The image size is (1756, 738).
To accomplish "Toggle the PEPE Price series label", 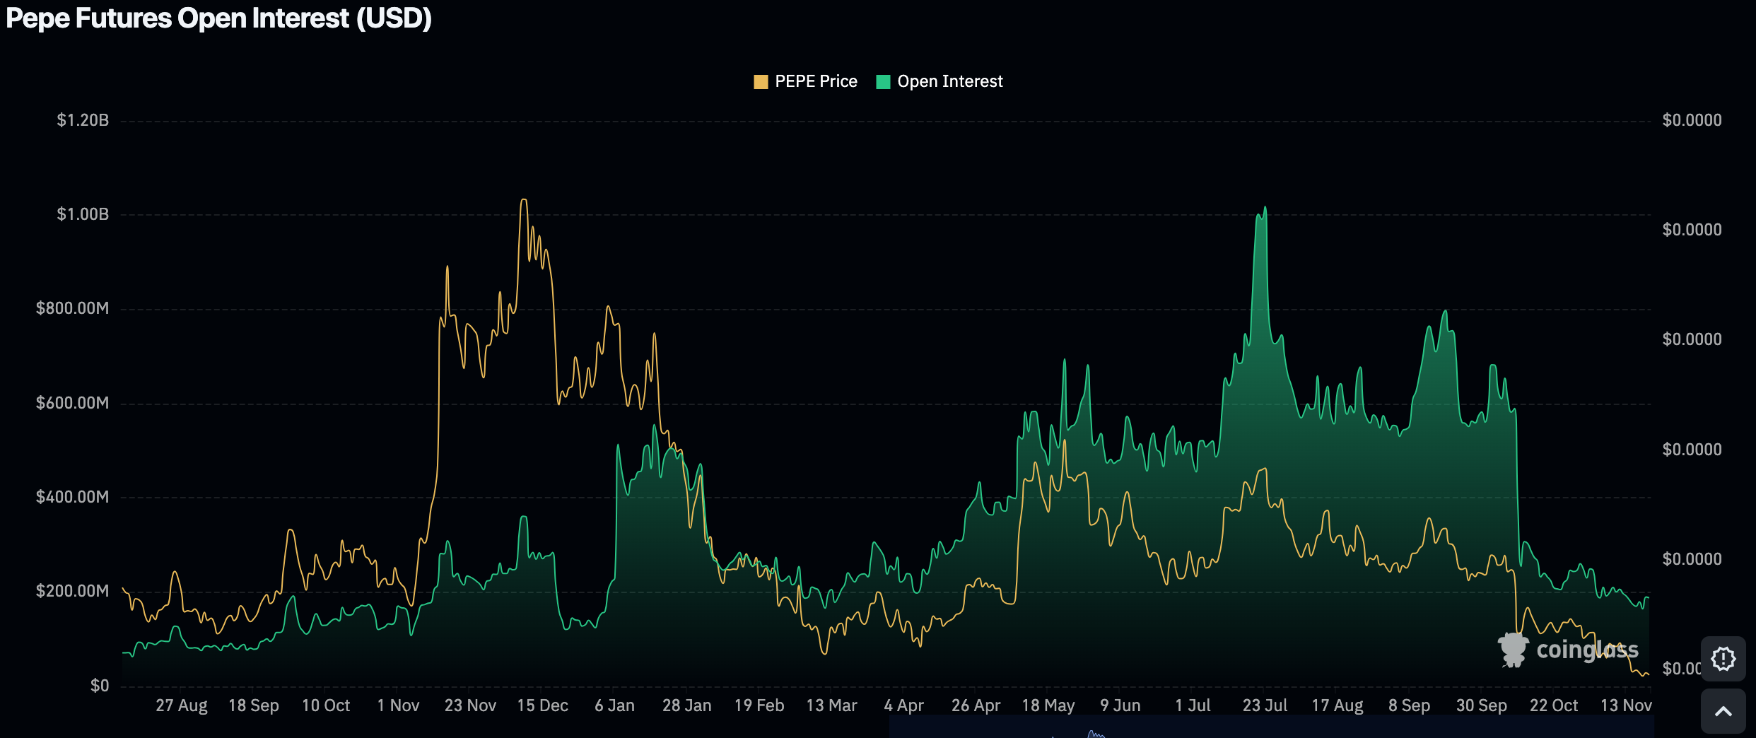I will coord(816,82).
